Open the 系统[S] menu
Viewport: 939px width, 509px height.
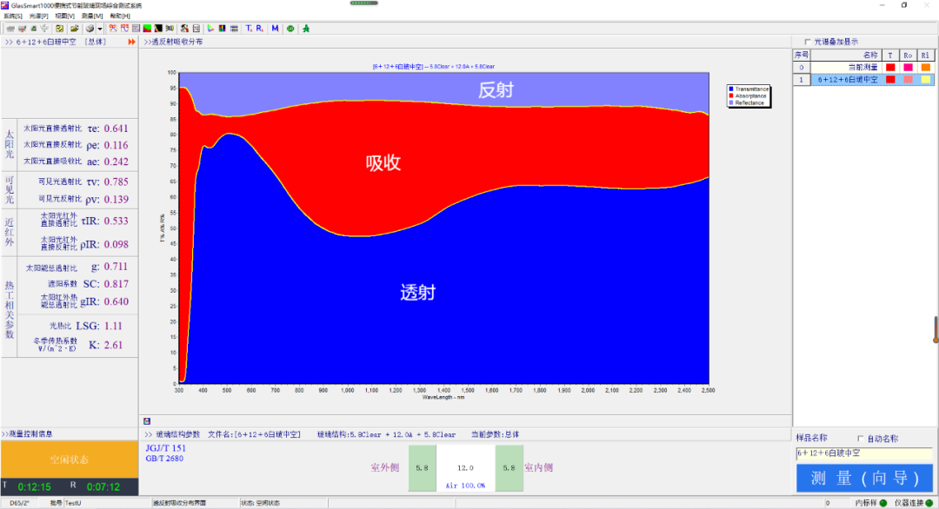click(x=13, y=16)
